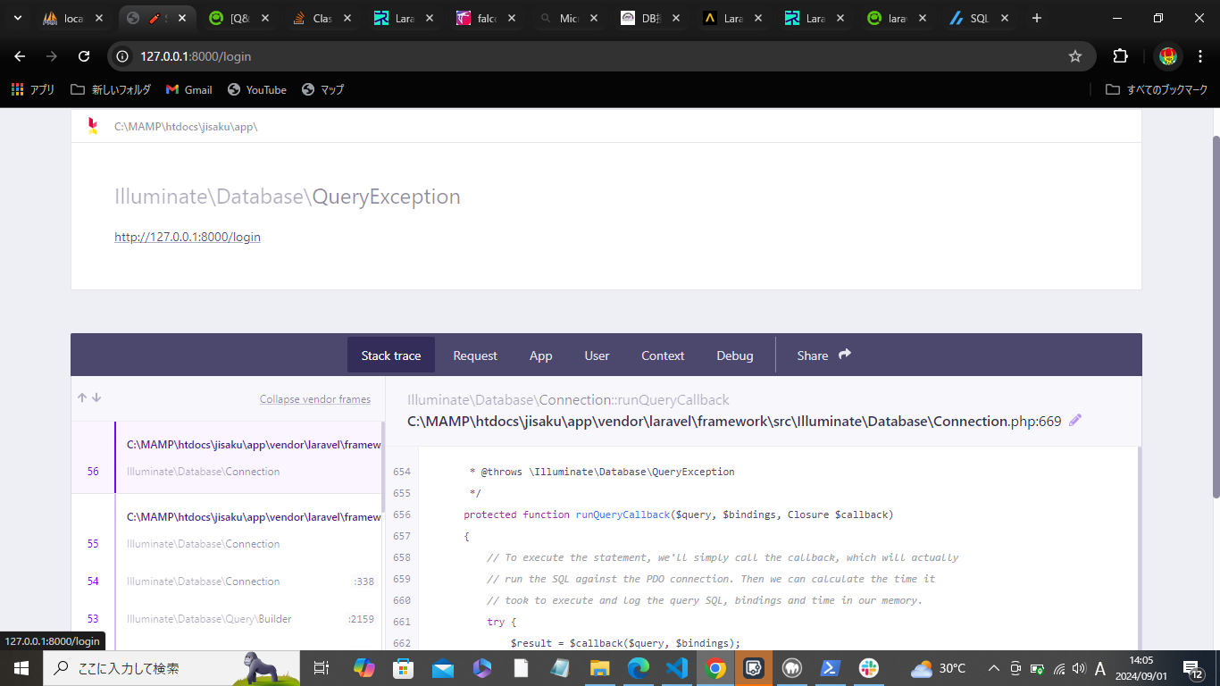
Task: Open PowerShell from the taskbar
Action: tap(830, 668)
